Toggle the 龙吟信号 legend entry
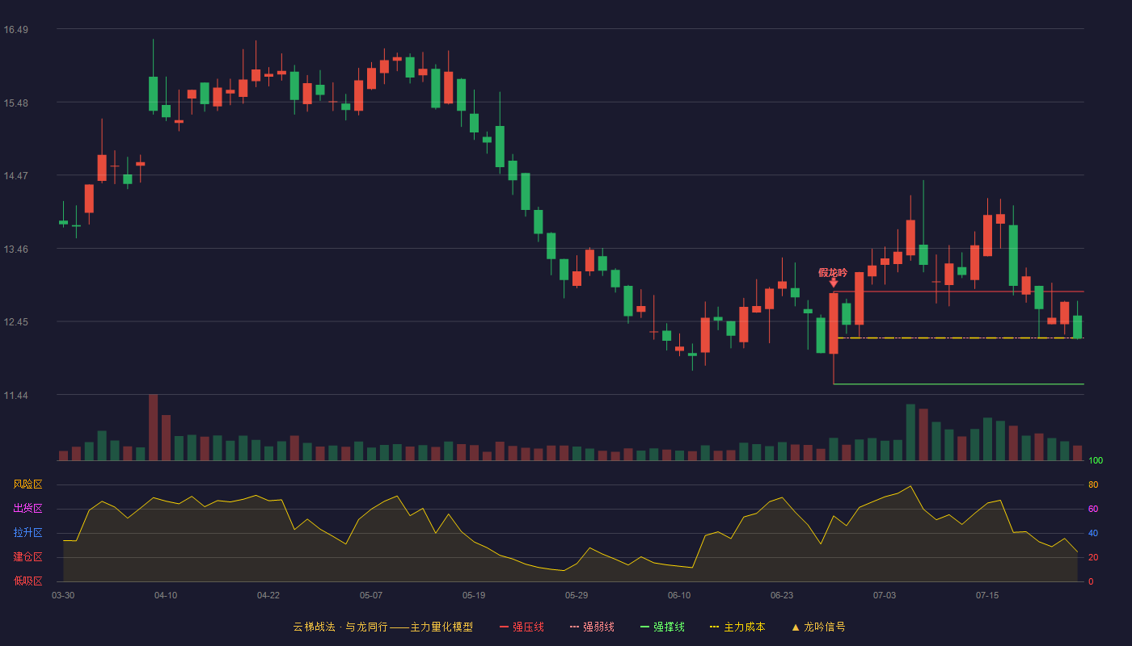The image size is (1132, 646). pyautogui.click(x=818, y=627)
